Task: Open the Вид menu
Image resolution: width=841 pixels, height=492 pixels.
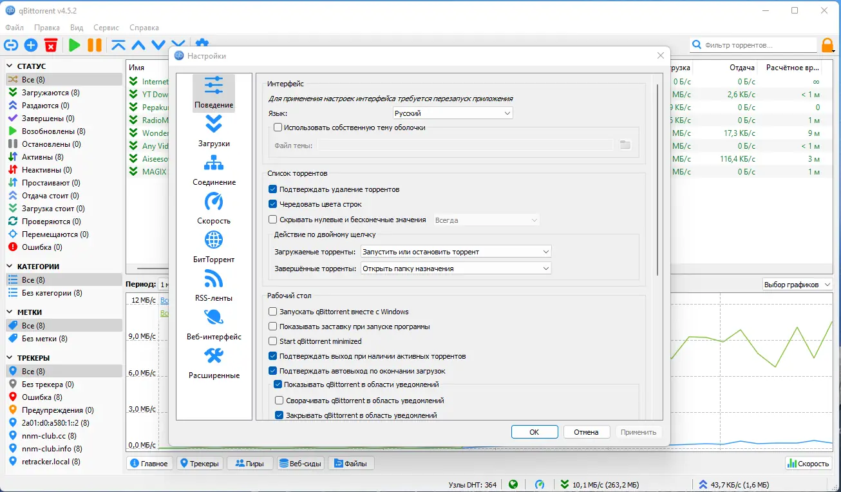Action: 77,28
